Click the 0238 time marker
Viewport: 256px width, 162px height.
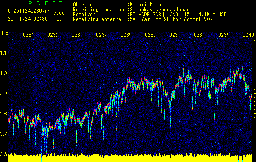[x=199, y=35]
